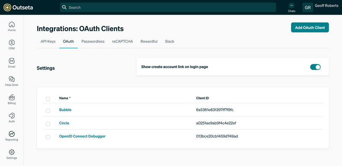This screenshot has height=166, width=342.
Task: Sort by Name column header
Action: pos(65,98)
